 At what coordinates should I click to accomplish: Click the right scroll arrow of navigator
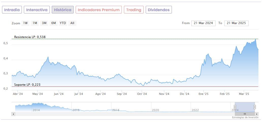(257, 114)
